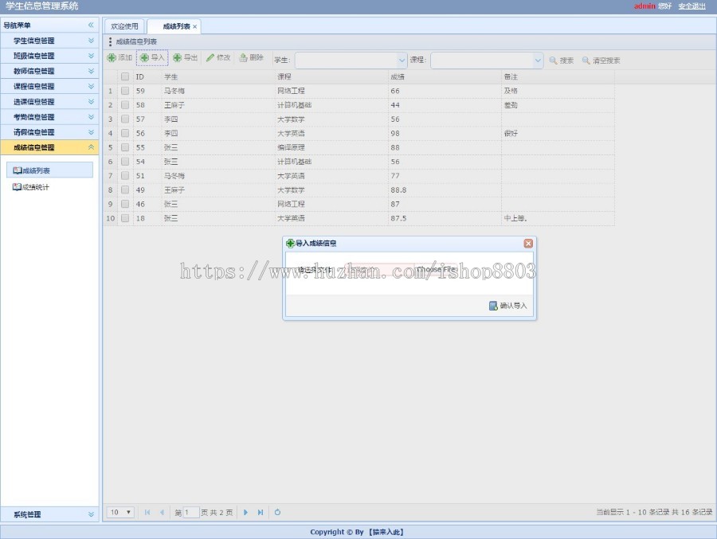Go to the last page
The width and height of the screenshot is (717, 539).
coord(261,512)
